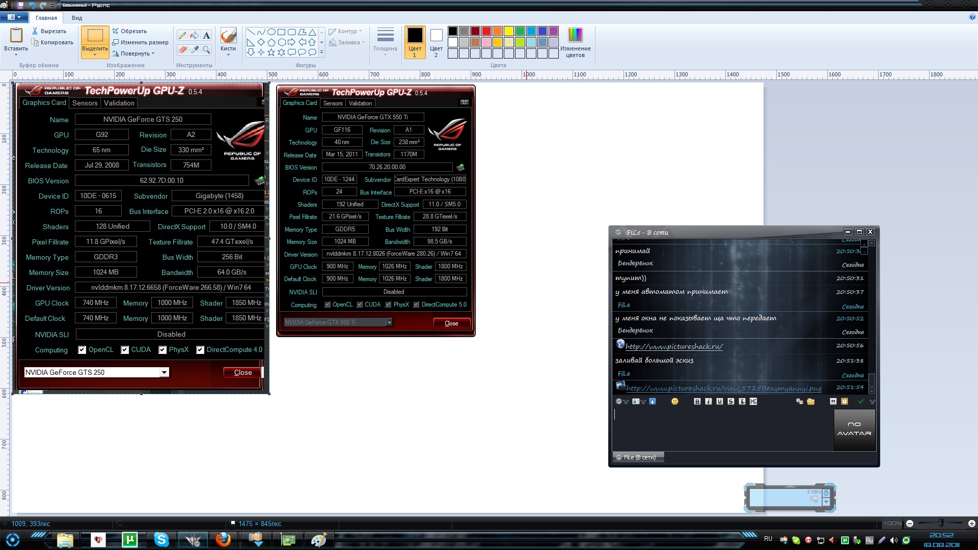This screenshot has height=550, width=978.
Task: Select the Magnifier tool
Action: (206, 49)
